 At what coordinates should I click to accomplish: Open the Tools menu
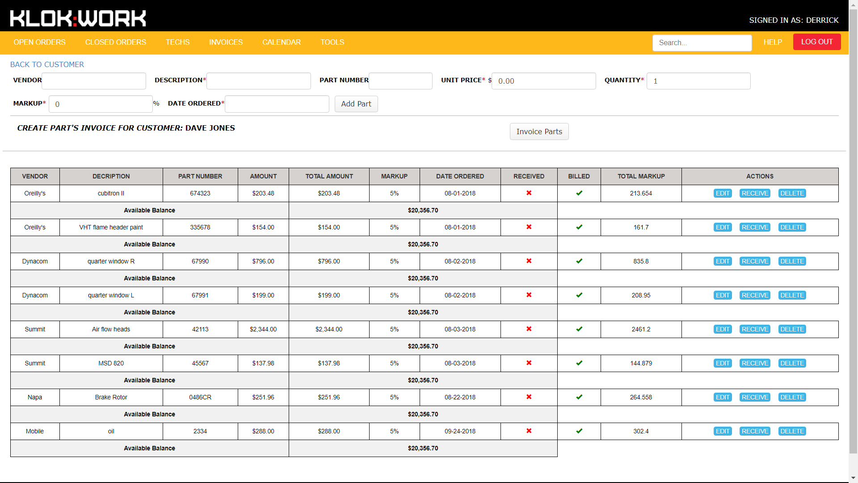[332, 42]
